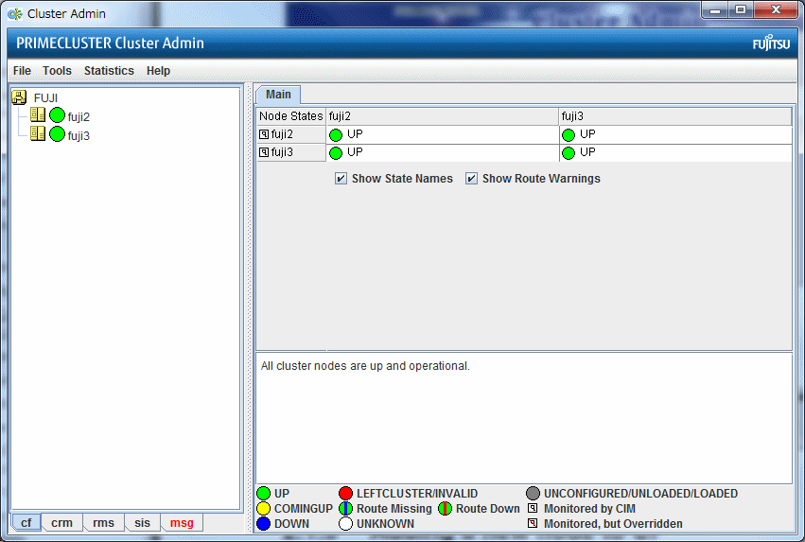Viewport: 805px width, 542px height.
Task: Select fuji2 node label in tree
Action: pyautogui.click(x=79, y=117)
